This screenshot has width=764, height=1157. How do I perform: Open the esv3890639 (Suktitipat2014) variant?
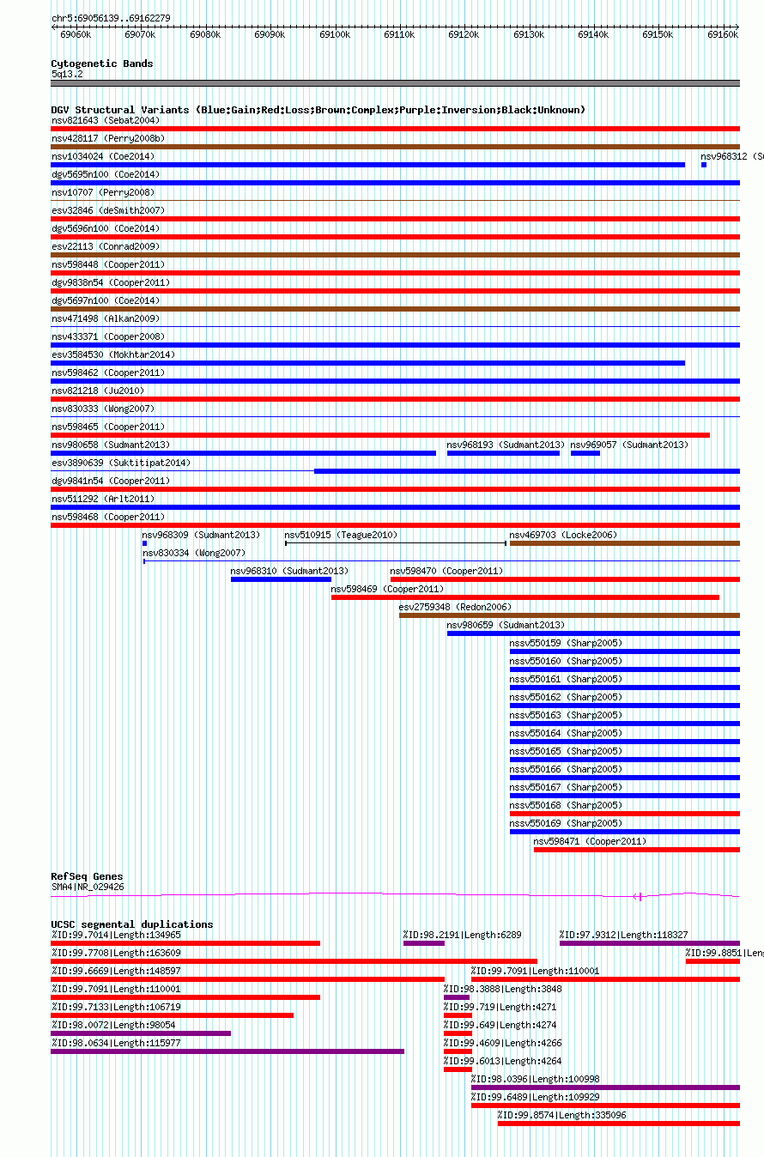pyautogui.click(x=121, y=463)
